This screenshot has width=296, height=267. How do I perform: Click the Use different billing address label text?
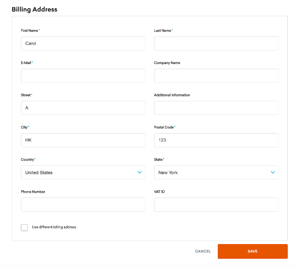(x=54, y=227)
